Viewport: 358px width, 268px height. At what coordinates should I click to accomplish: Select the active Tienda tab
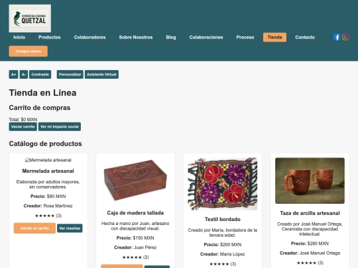tap(274, 37)
